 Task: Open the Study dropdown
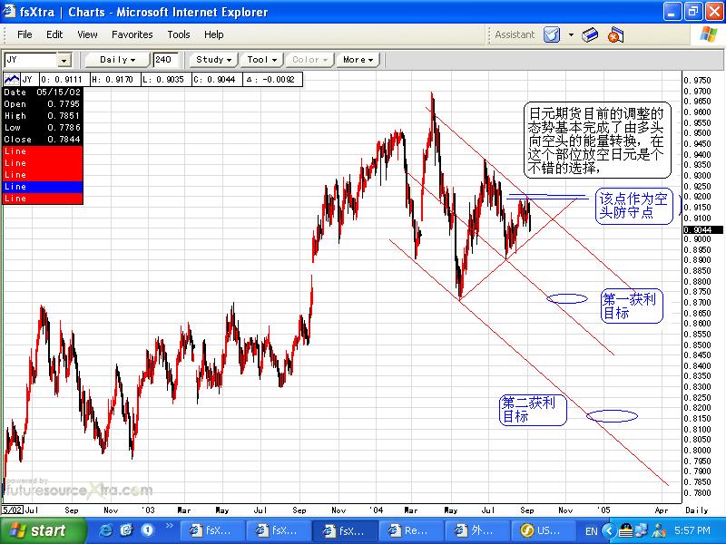(x=213, y=60)
